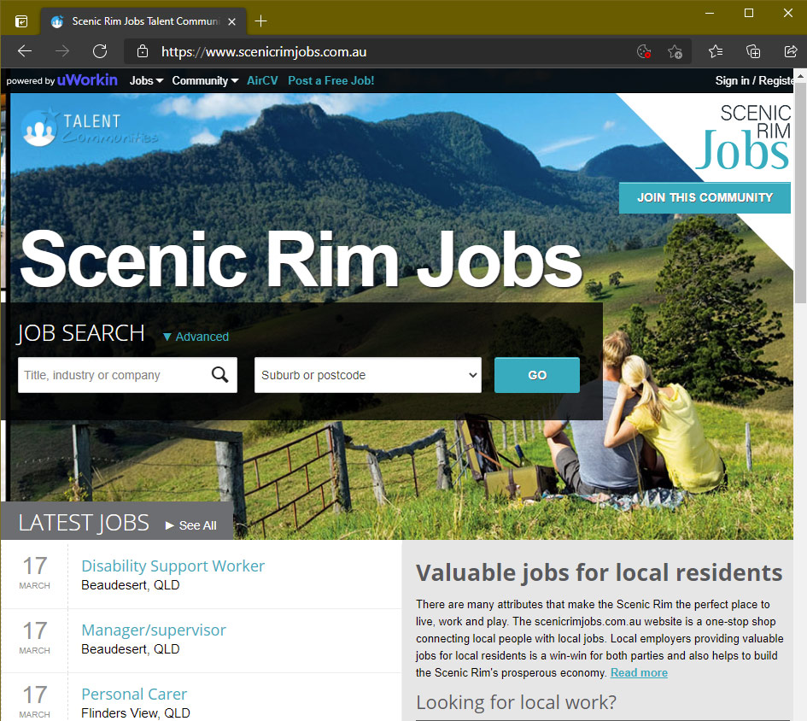Open the Collections icon in toolbar
The image size is (807, 721).
[x=753, y=51]
